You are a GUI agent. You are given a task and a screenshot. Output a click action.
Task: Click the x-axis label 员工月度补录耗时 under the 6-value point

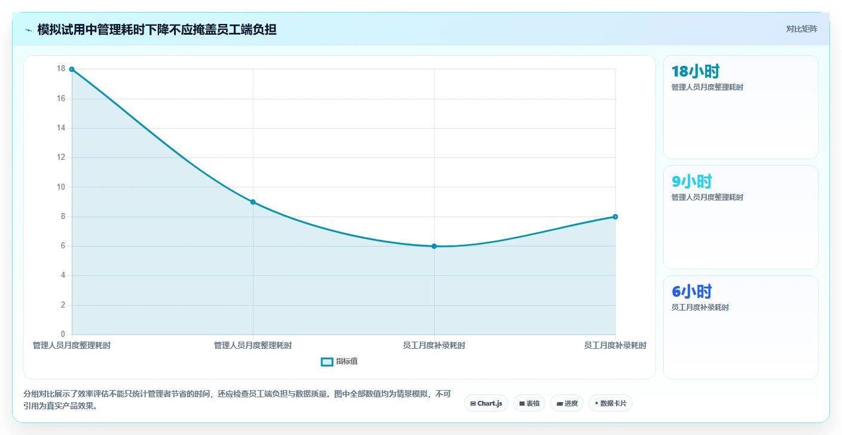[434, 346]
